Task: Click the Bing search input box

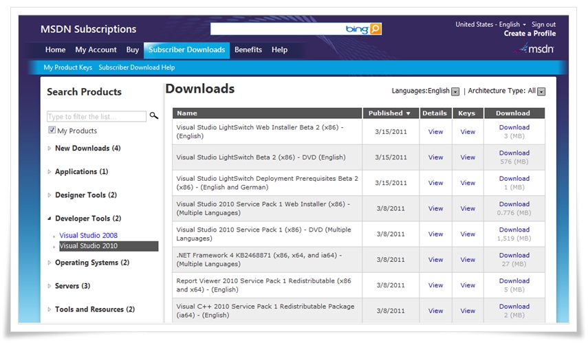Action: pyautogui.click(x=278, y=29)
